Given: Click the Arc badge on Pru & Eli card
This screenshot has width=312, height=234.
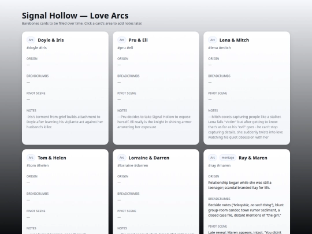Looking at the screenshot, I should [122, 40].
